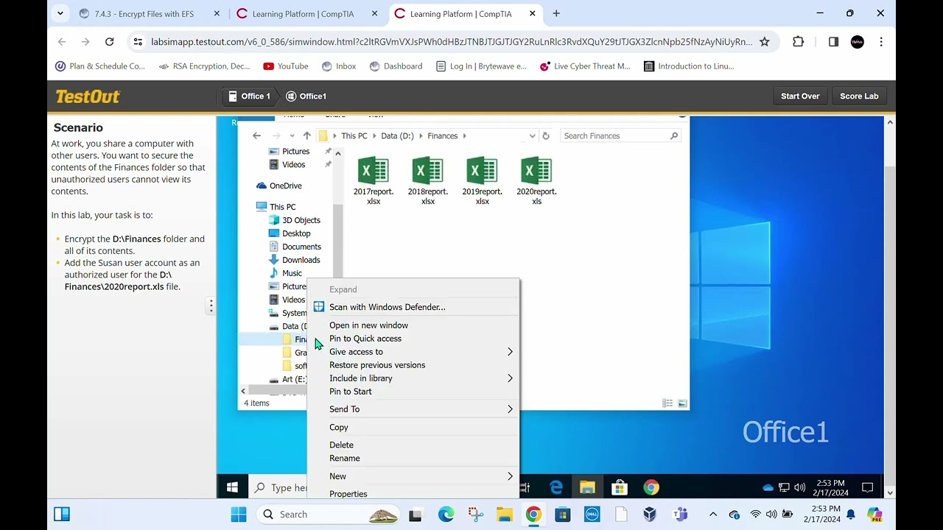The image size is (943, 530).
Task: Open the Inbox bookmark
Action: pyautogui.click(x=339, y=66)
